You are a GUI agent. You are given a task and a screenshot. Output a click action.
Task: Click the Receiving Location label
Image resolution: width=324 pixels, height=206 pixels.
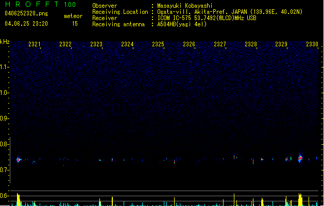(120, 12)
